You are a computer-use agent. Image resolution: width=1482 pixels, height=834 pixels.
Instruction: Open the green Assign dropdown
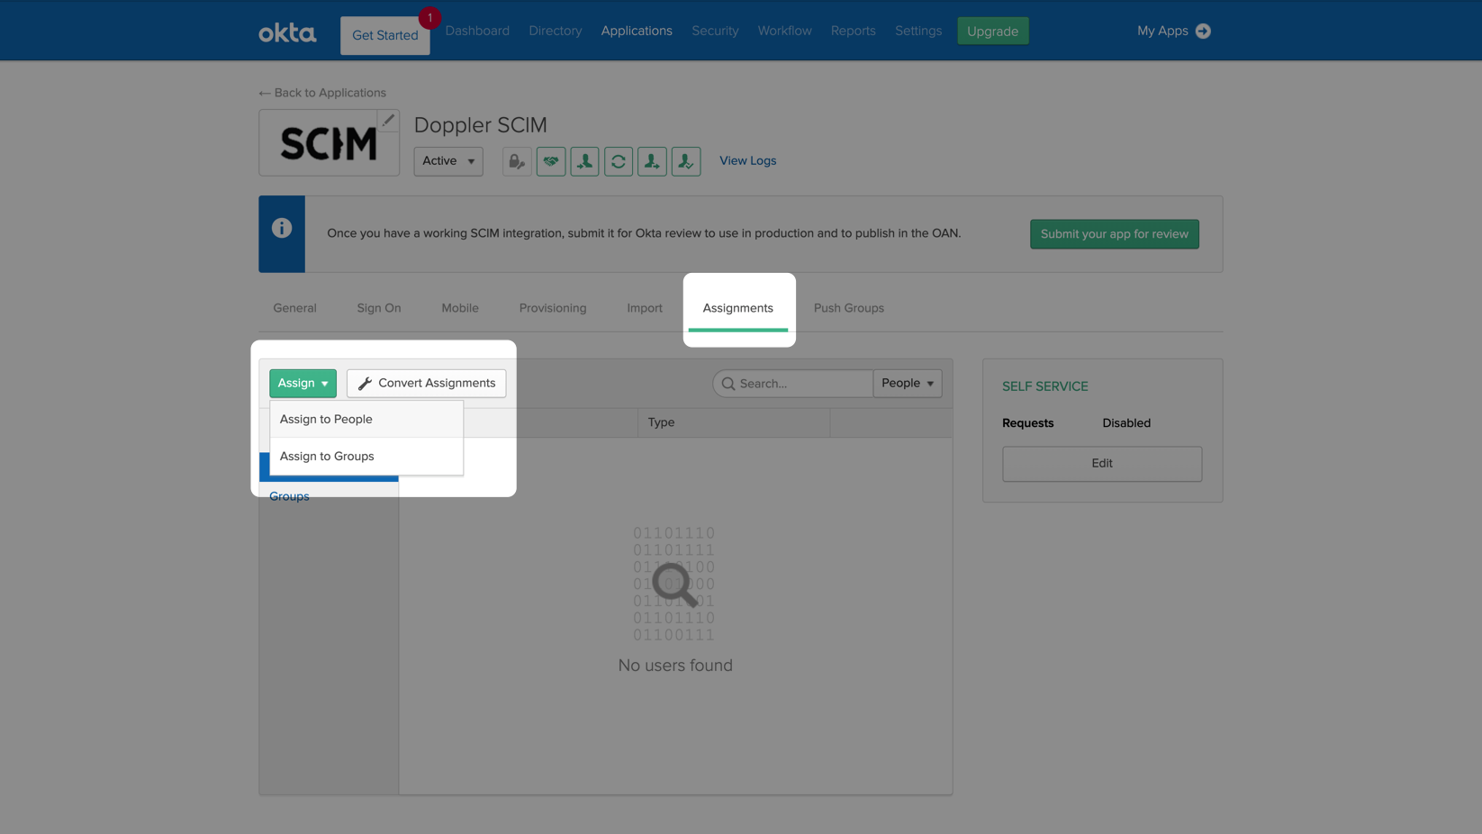[x=303, y=384]
